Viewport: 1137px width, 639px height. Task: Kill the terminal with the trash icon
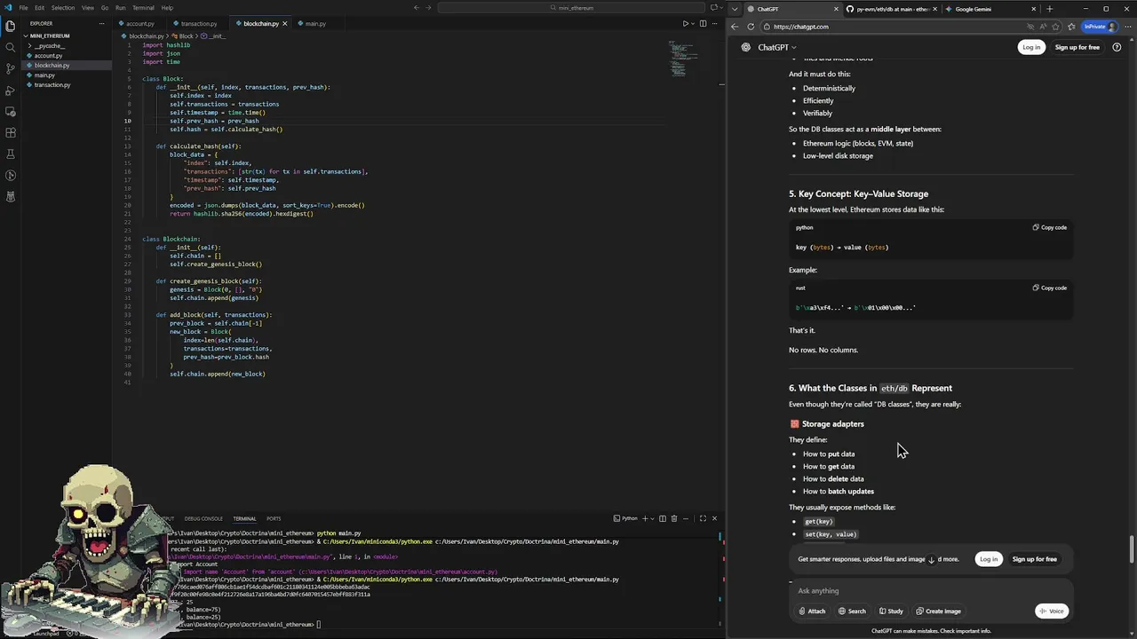[x=674, y=518]
